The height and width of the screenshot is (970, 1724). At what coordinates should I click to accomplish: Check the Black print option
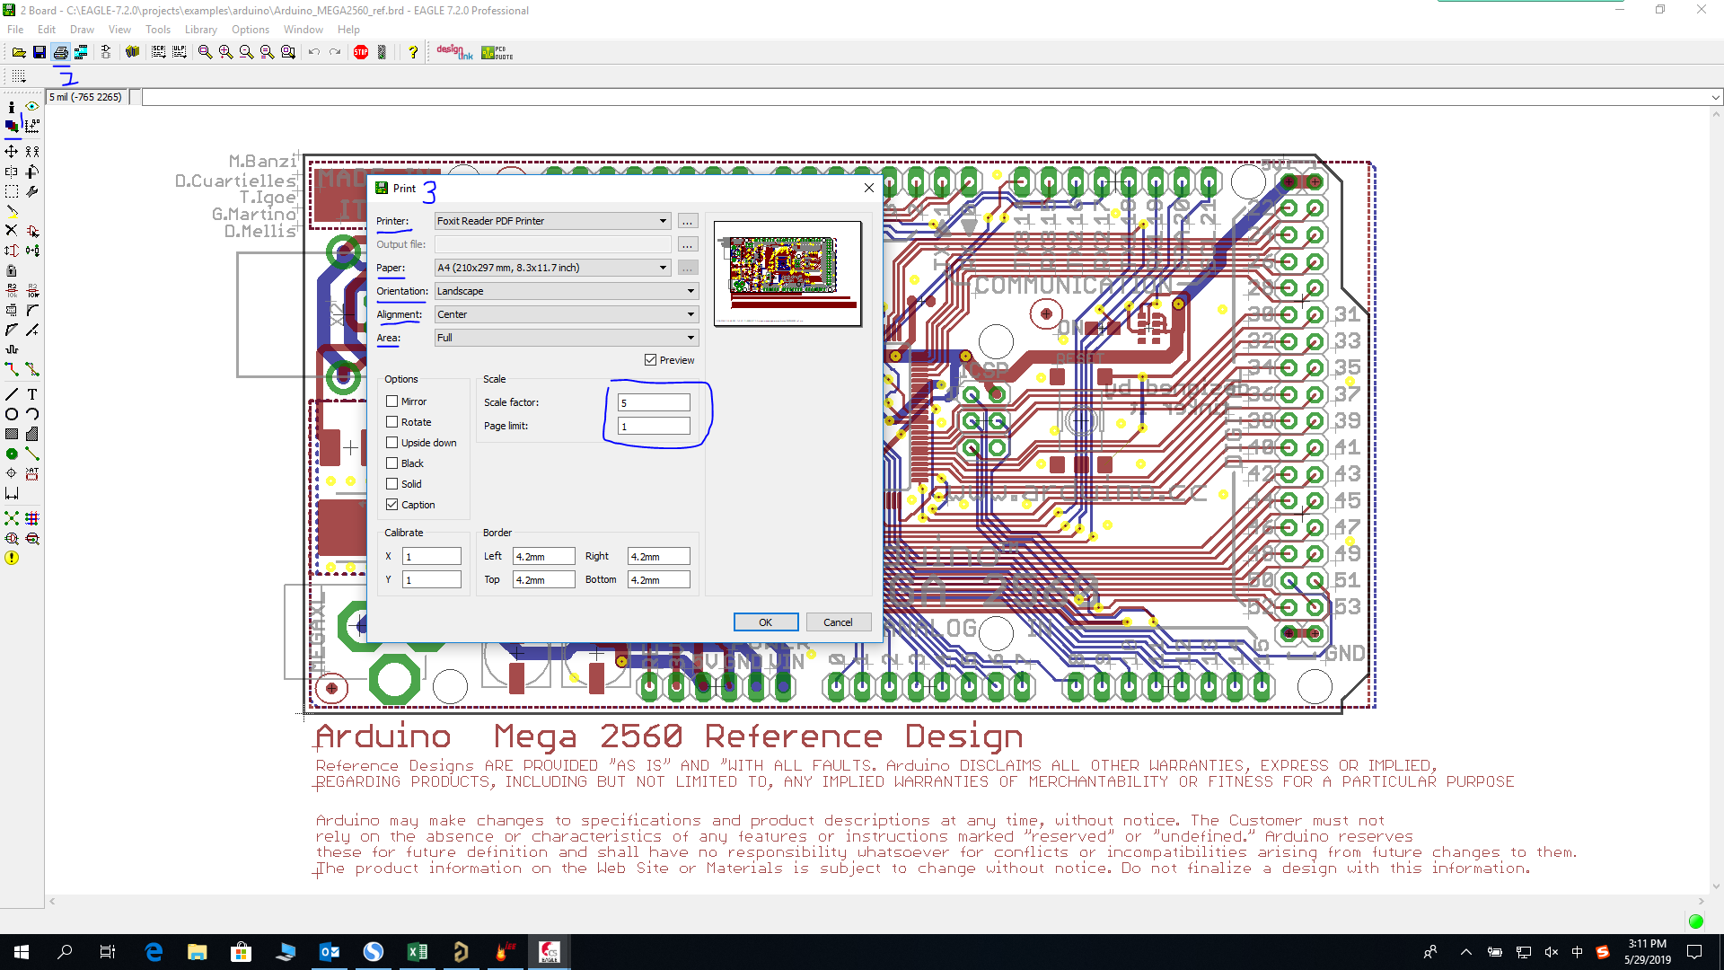coord(392,463)
